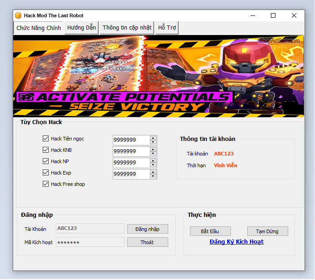
Task: Decrease the Hack NP value with down arrow
Action: [153, 165]
